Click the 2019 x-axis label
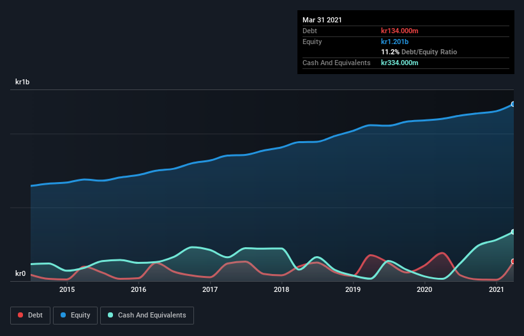The height and width of the screenshot is (336, 524). [x=353, y=289]
